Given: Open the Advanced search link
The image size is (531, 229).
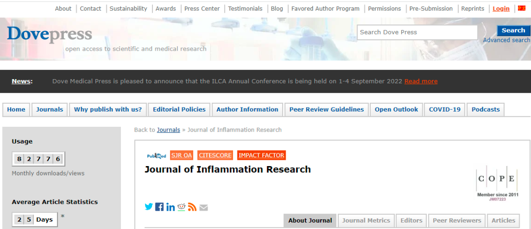Looking at the screenshot, I should click(506, 40).
